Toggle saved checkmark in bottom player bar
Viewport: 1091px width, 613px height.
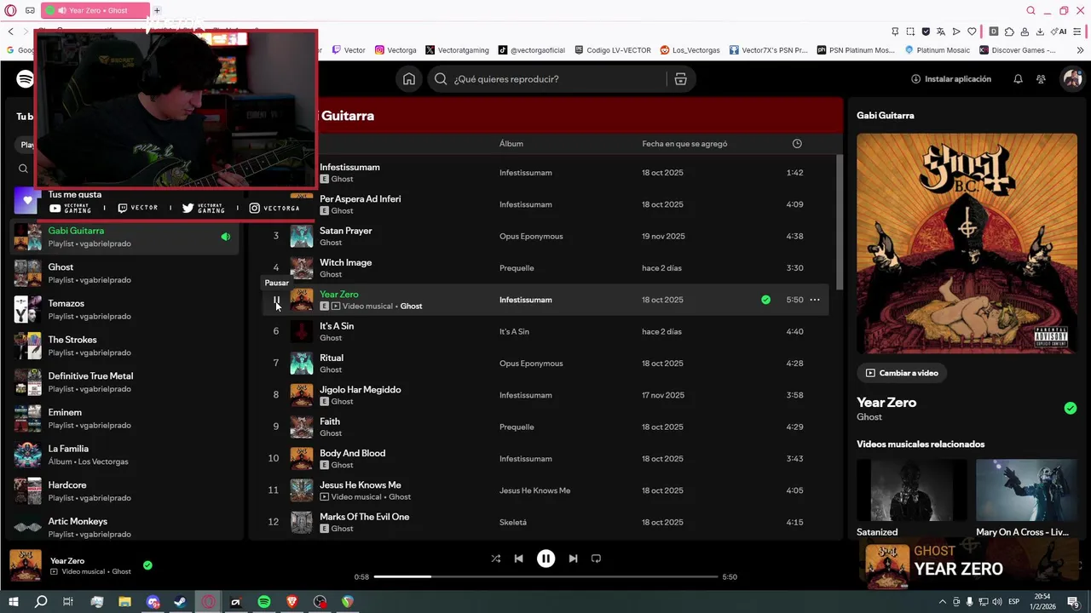pyautogui.click(x=147, y=565)
